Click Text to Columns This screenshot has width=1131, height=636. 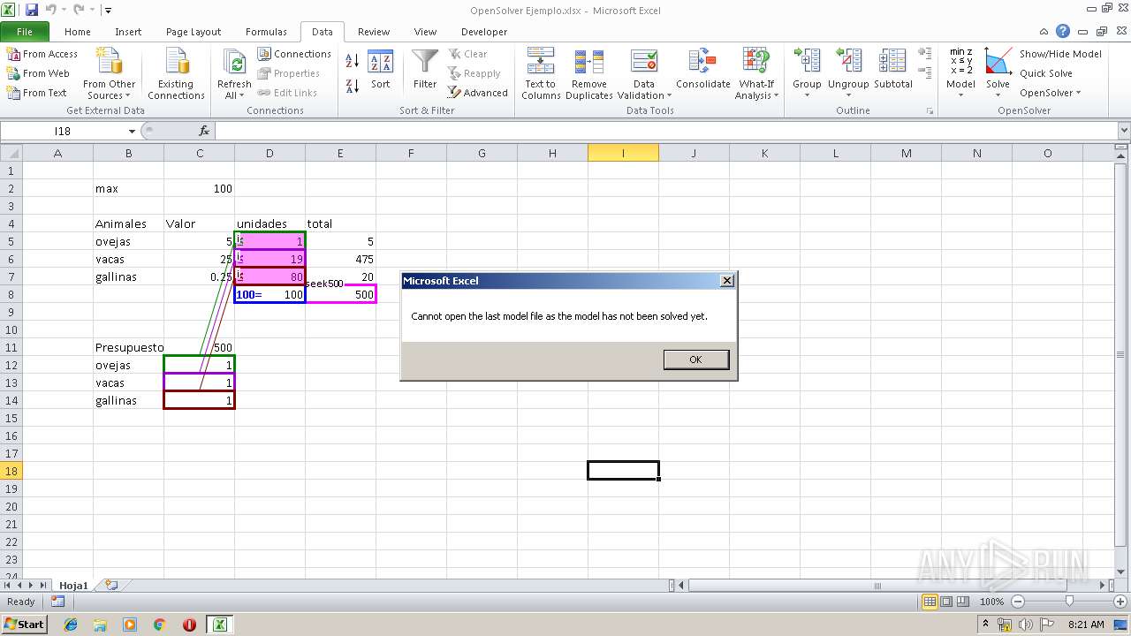(541, 74)
